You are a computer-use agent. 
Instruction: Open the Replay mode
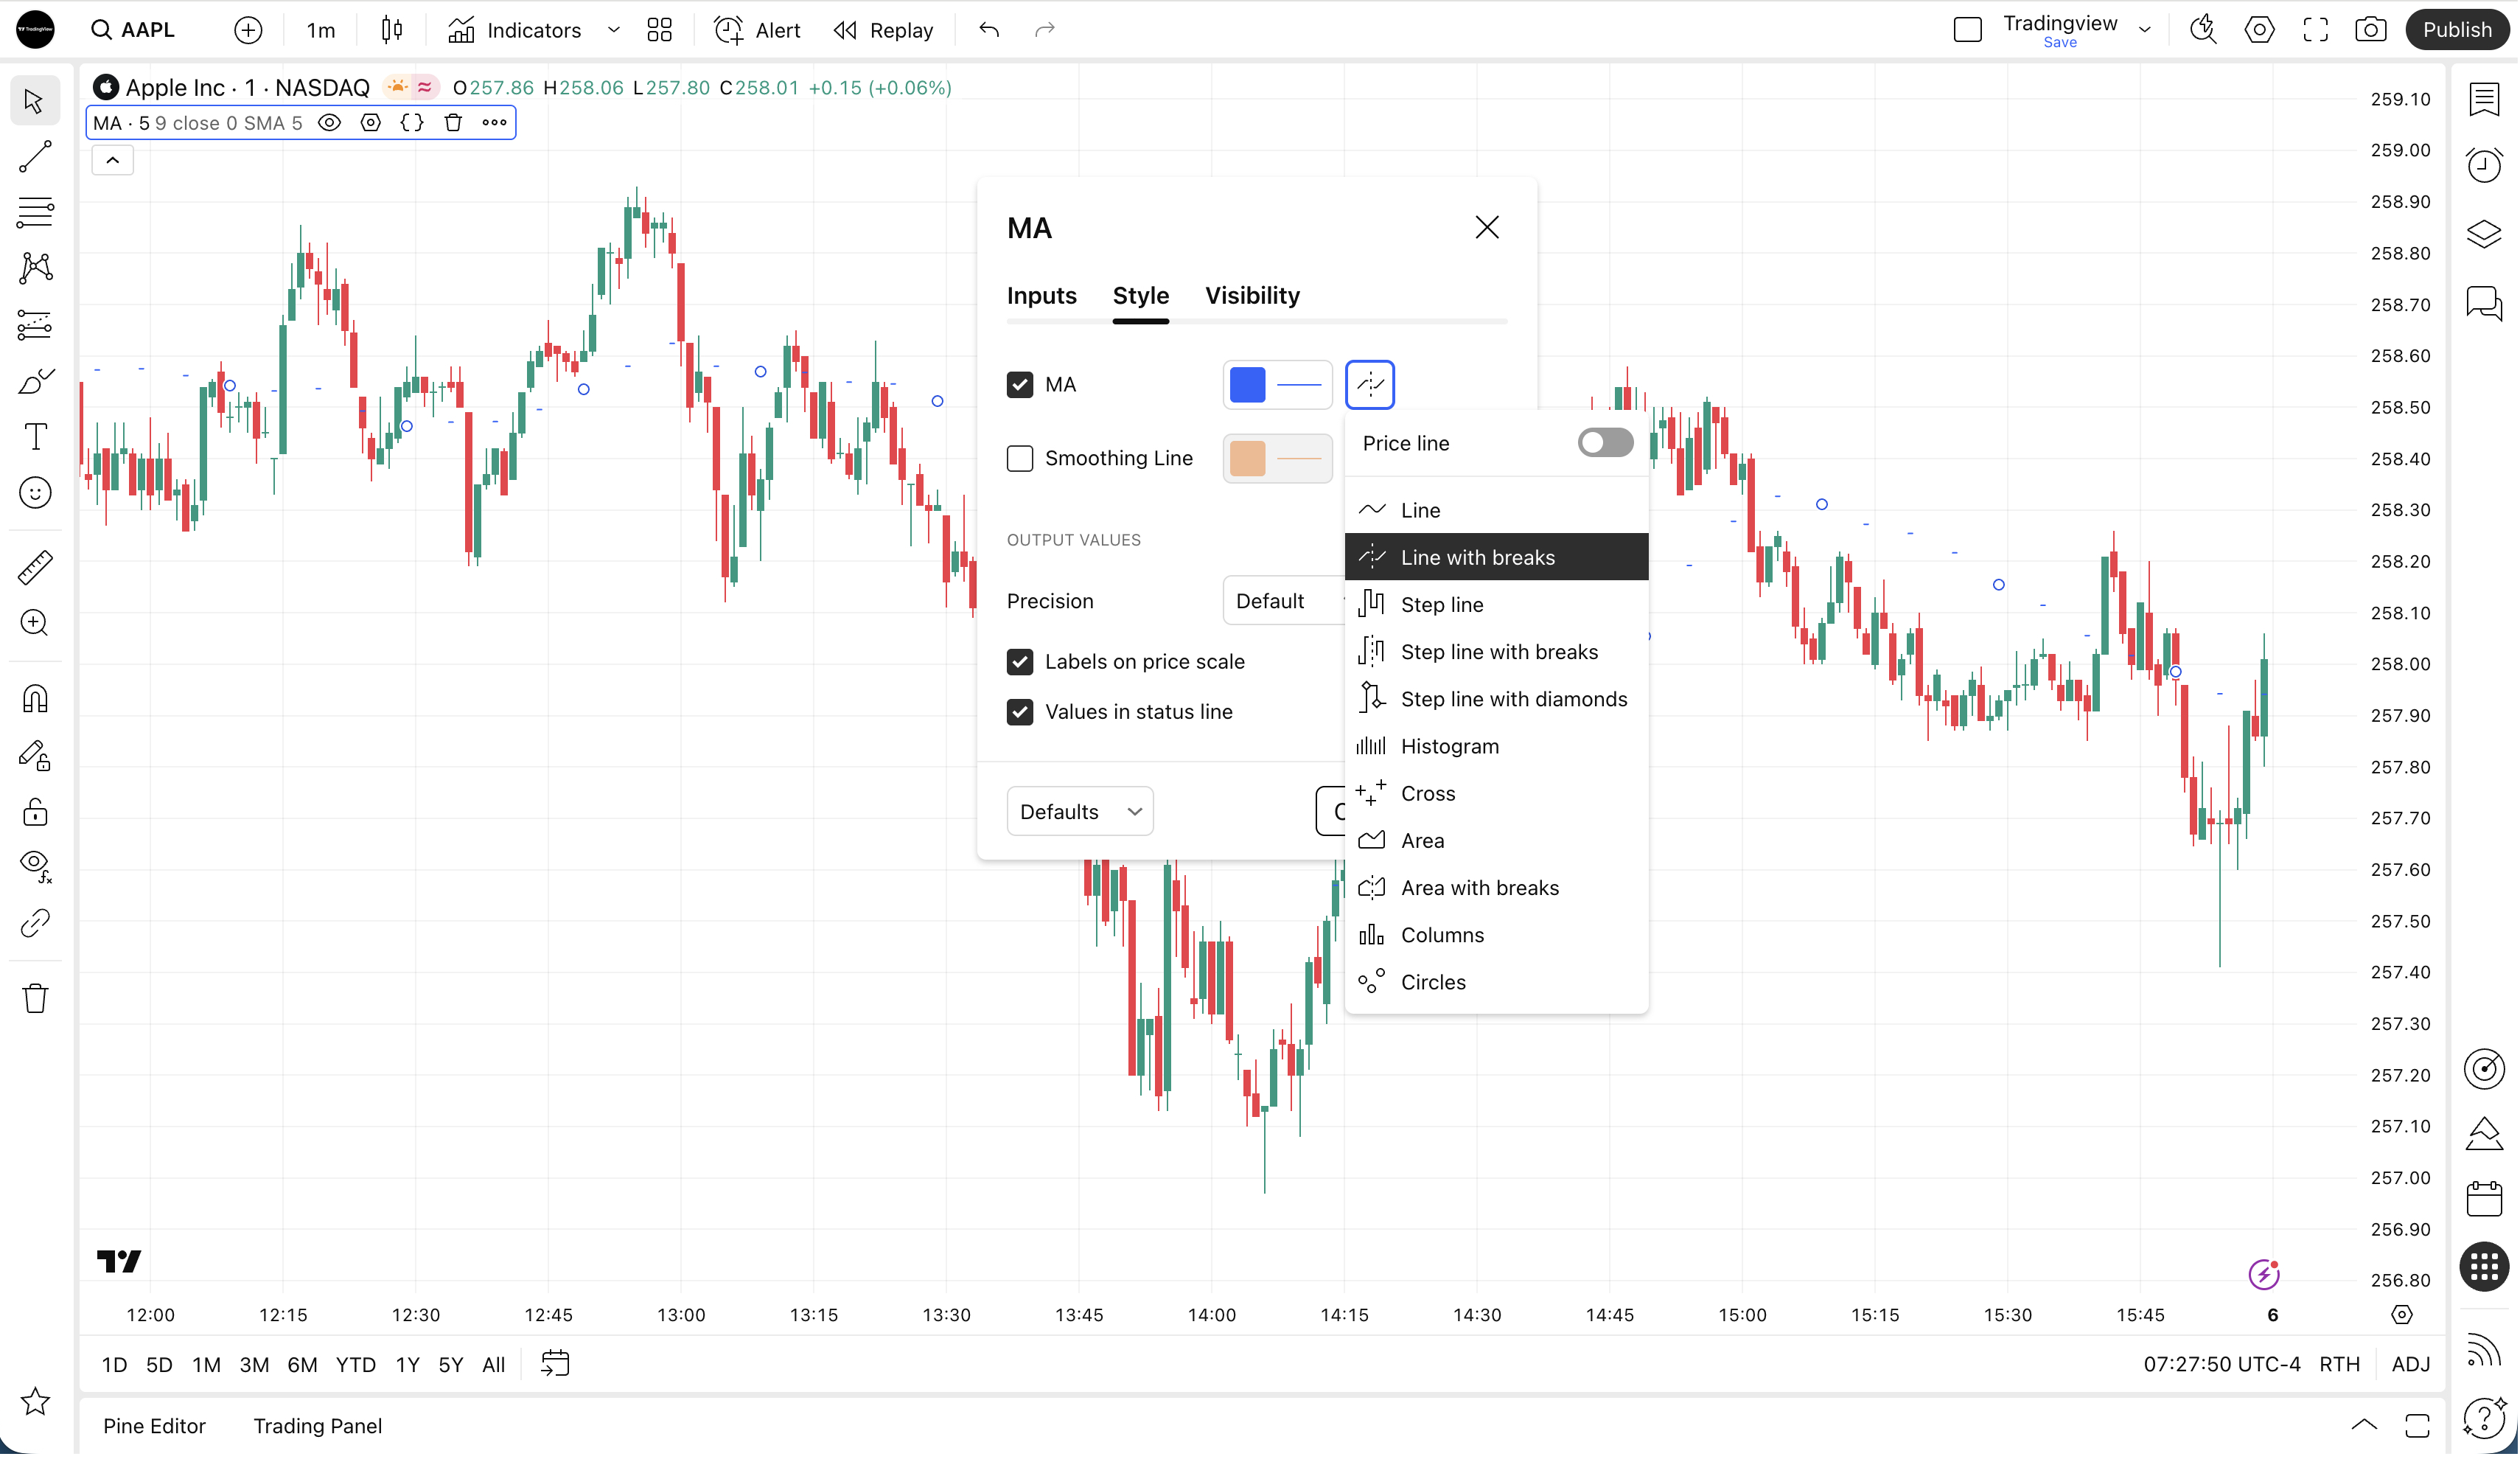883,30
